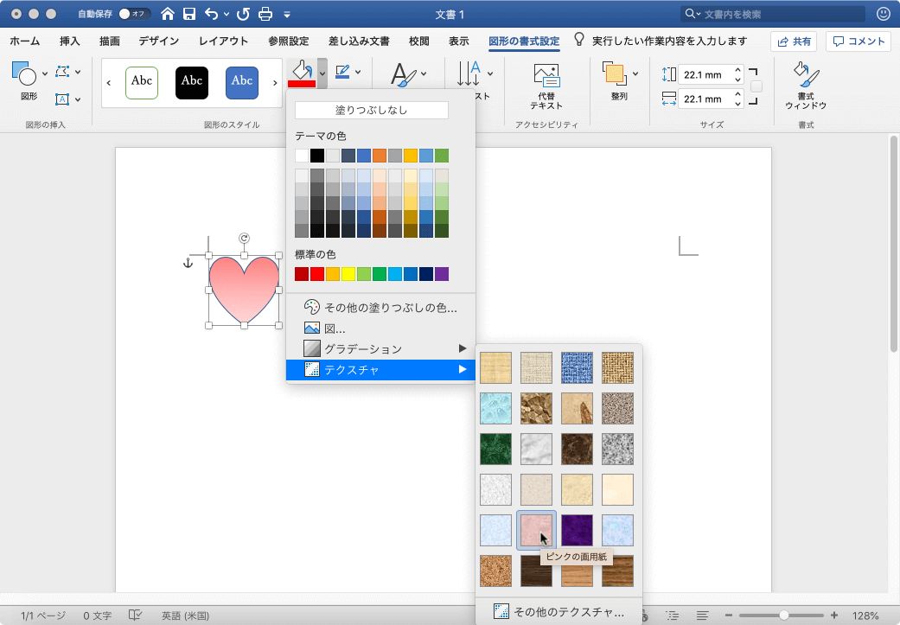Expand the shape outline dropdown arrow
This screenshot has width=900, height=625.
point(358,73)
